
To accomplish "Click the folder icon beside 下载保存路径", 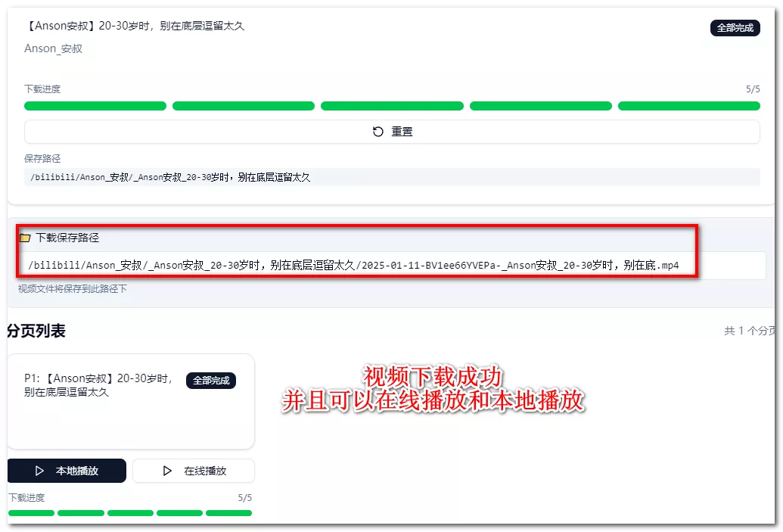I will coord(25,238).
